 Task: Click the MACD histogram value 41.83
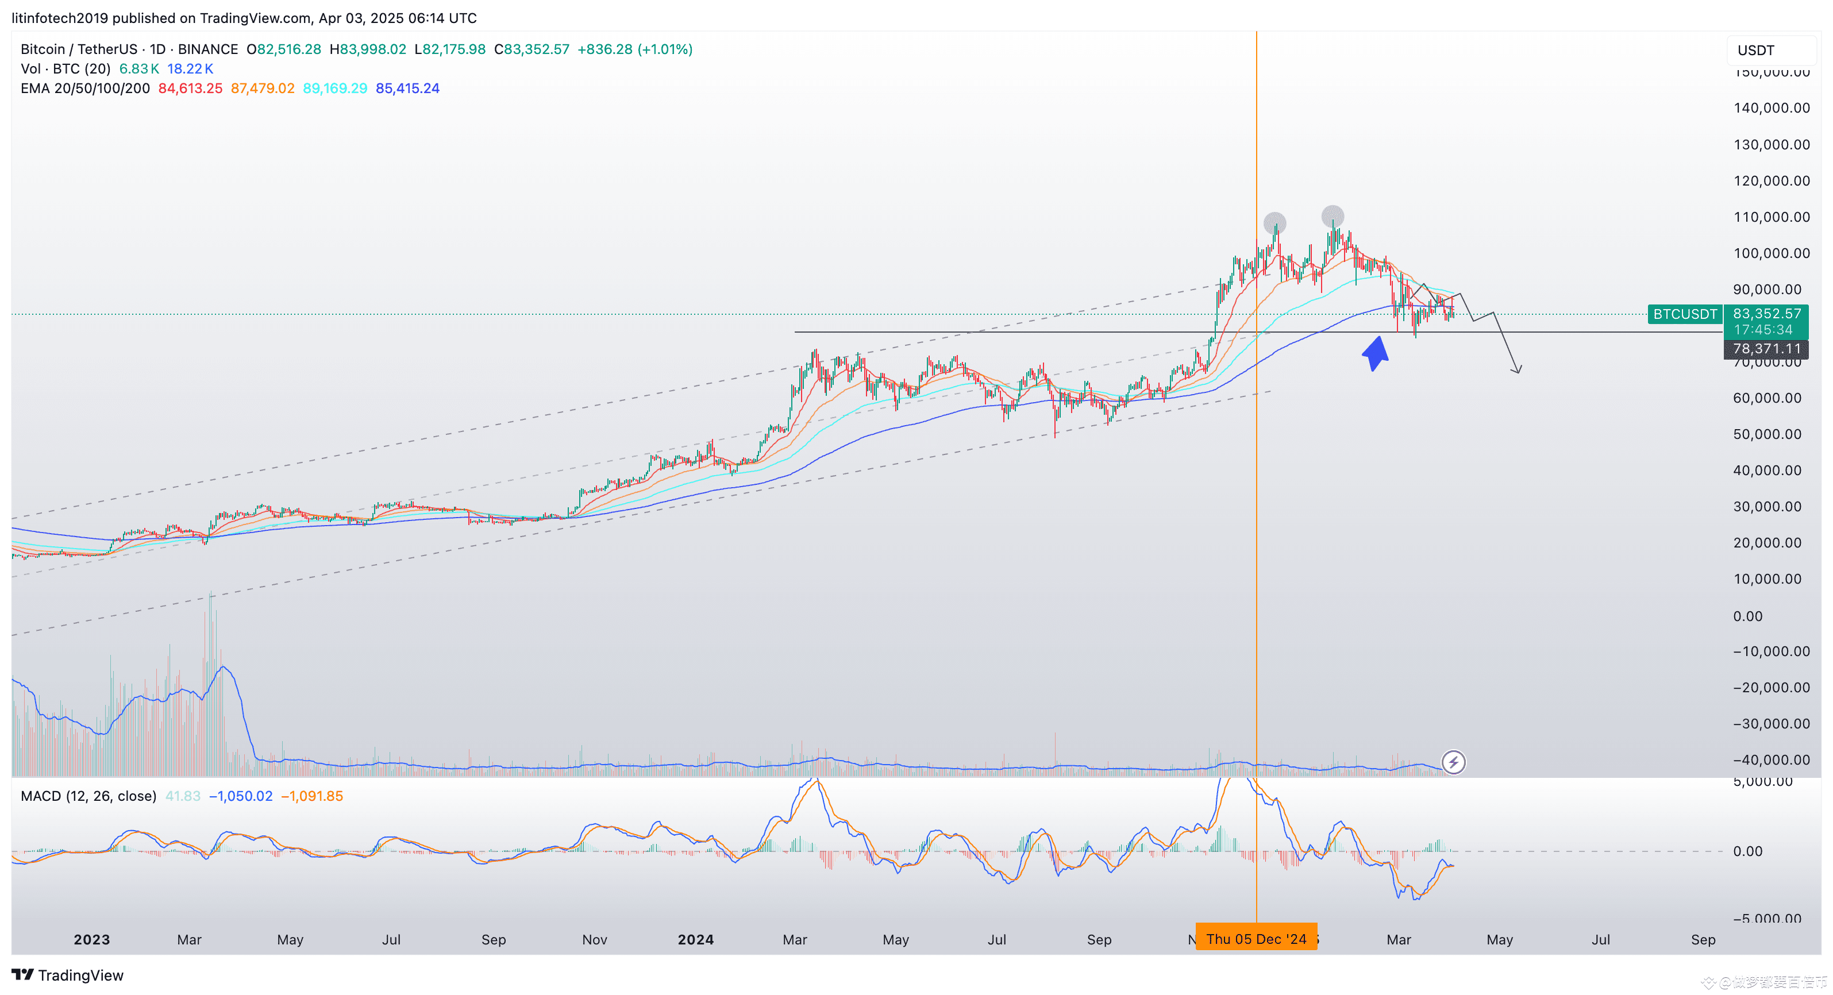(x=183, y=796)
